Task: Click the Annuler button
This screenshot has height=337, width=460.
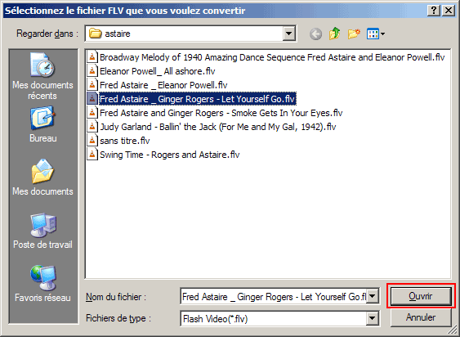Action: coord(421,317)
